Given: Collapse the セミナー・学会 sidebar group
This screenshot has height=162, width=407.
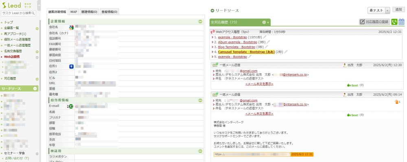Looking at the screenshot, I should point(37,153).
